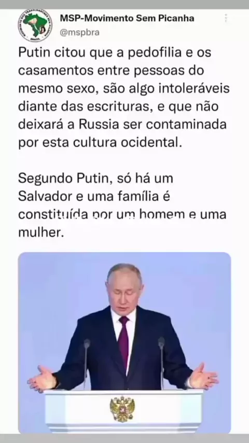The image size is (249, 443).
Task: Click the right microphone in the photo
Action: tap(162, 362)
